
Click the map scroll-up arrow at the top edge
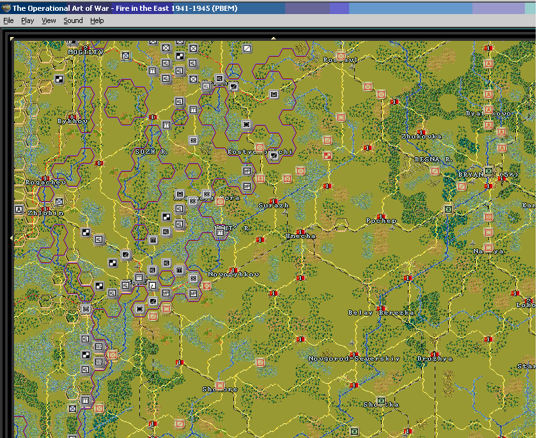274,38
